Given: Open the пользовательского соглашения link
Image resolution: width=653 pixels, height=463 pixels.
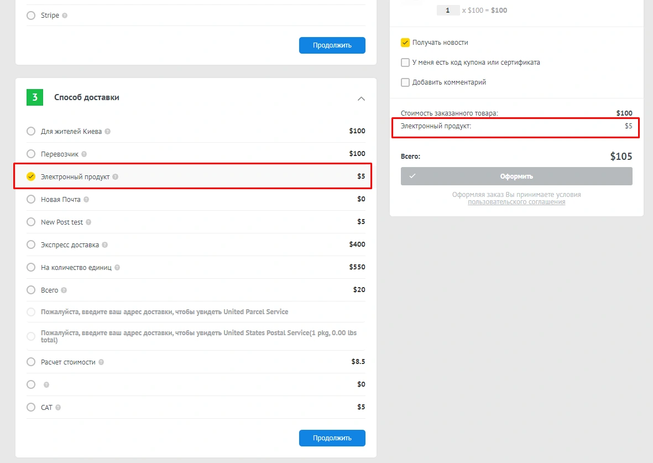Looking at the screenshot, I should tap(516, 202).
